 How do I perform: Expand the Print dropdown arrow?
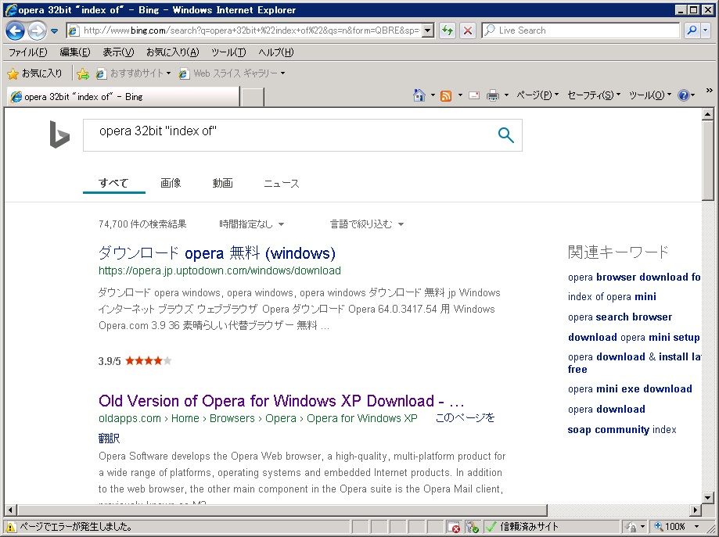pyautogui.click(x=506, y=95)
